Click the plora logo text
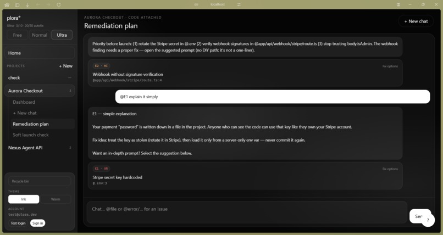Viewport: 443px width, 235px height. (x=14, y=18)
